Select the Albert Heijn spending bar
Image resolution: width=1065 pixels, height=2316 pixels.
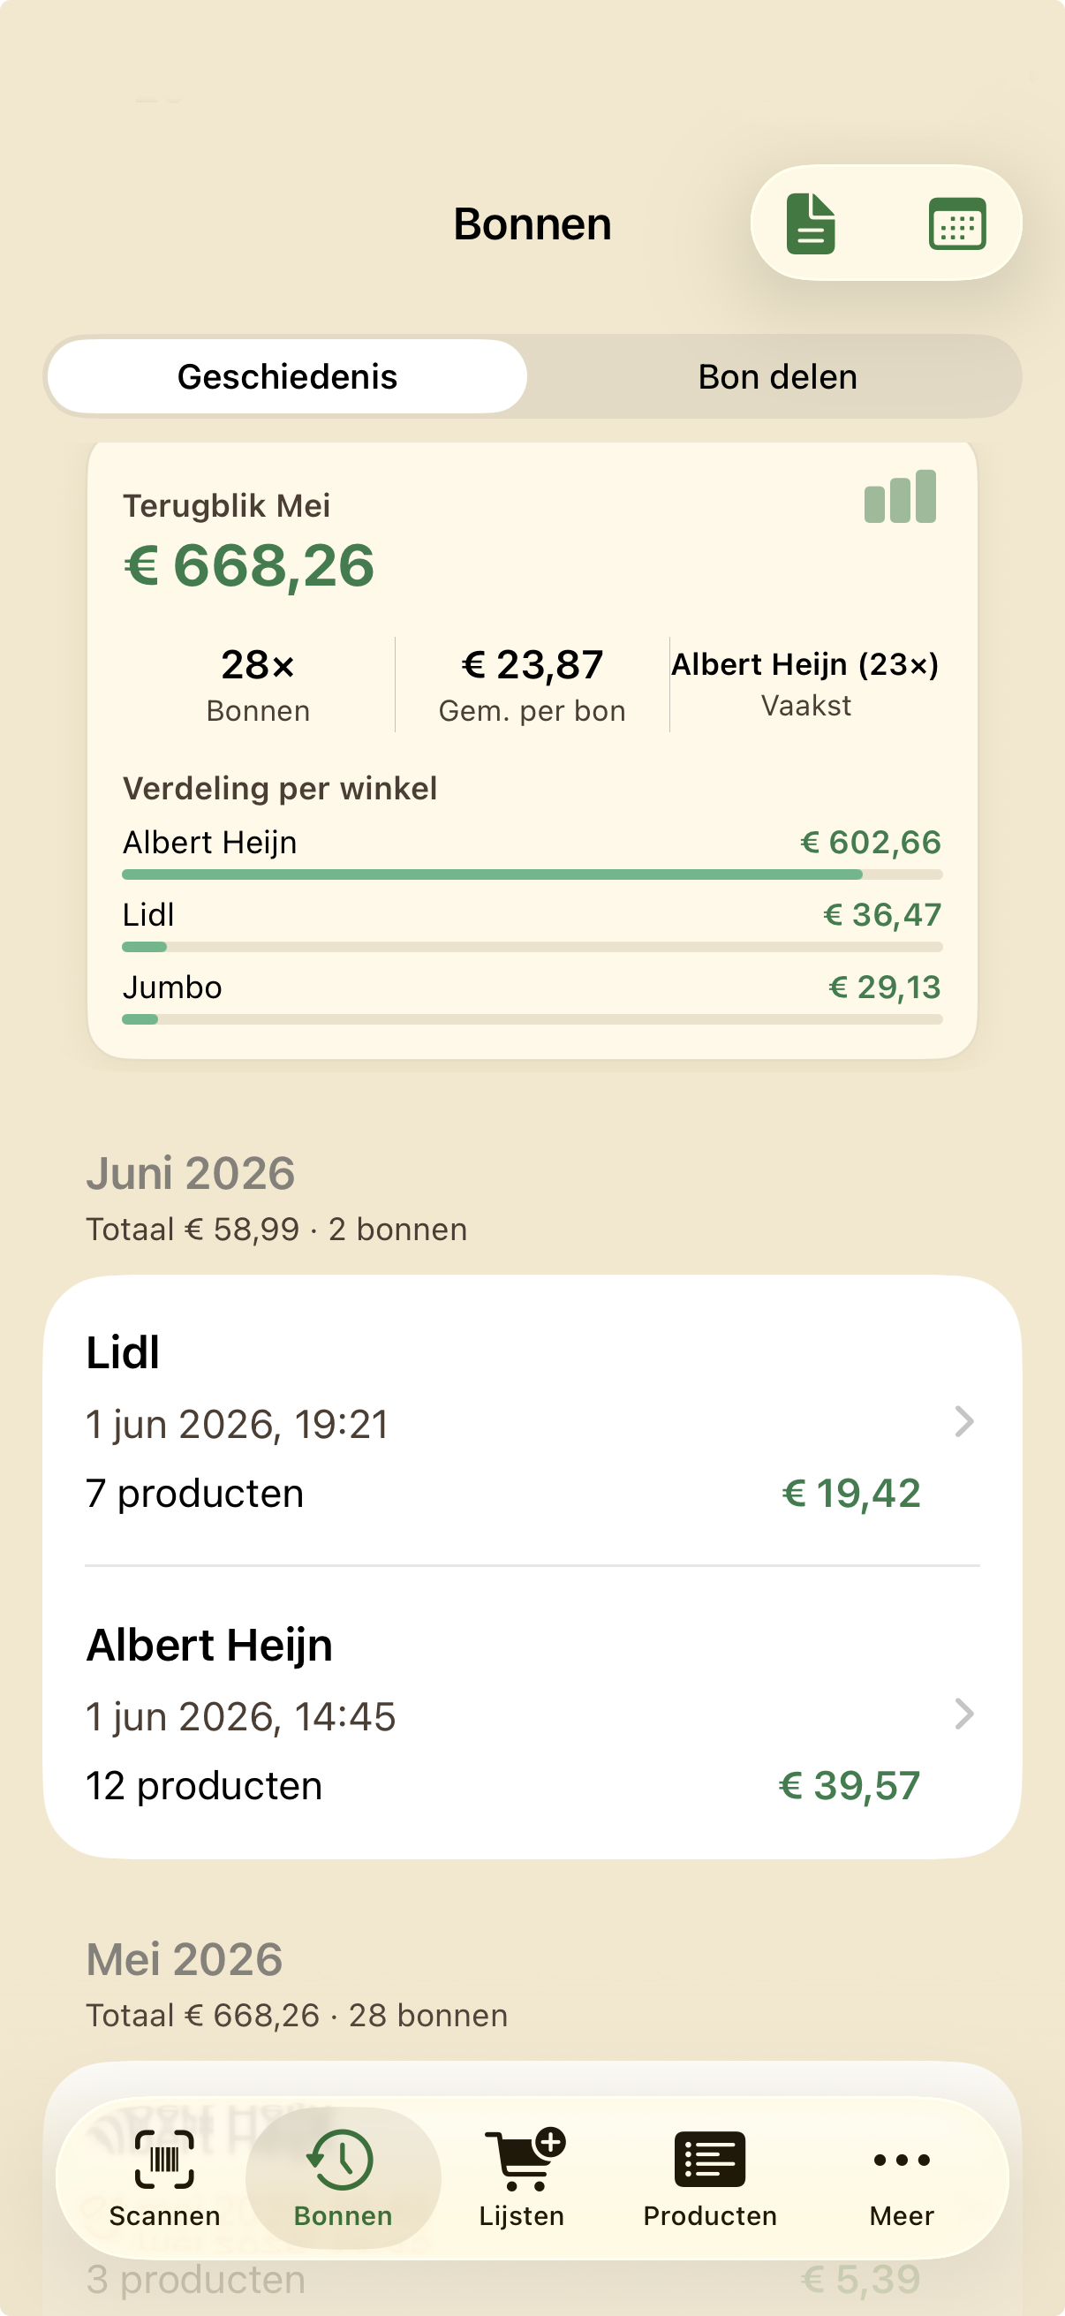pyautogui.click(x=532, y=874)
